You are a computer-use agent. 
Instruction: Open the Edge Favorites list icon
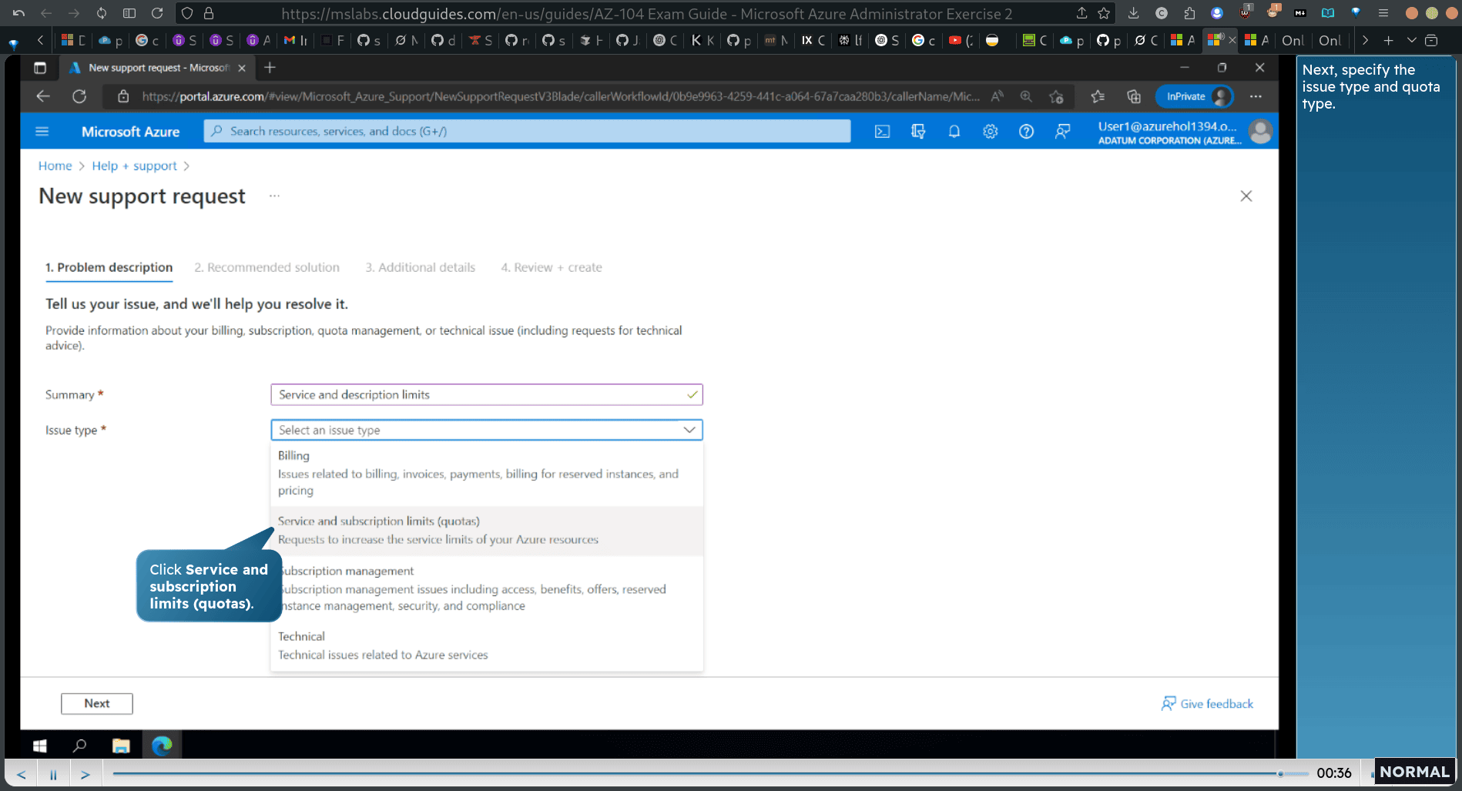pos(1098,96)
